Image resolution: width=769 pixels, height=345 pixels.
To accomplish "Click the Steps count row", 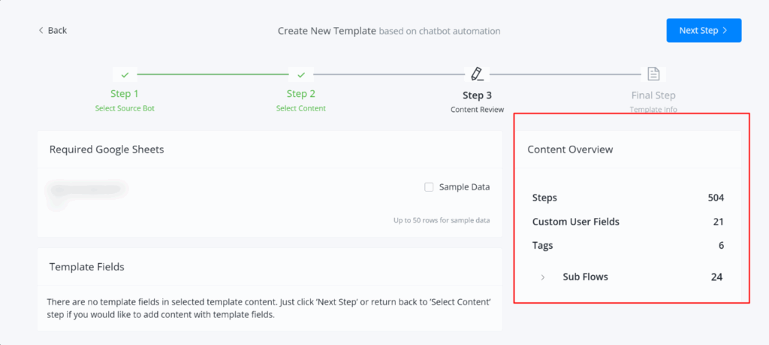I will pos(627,198).
